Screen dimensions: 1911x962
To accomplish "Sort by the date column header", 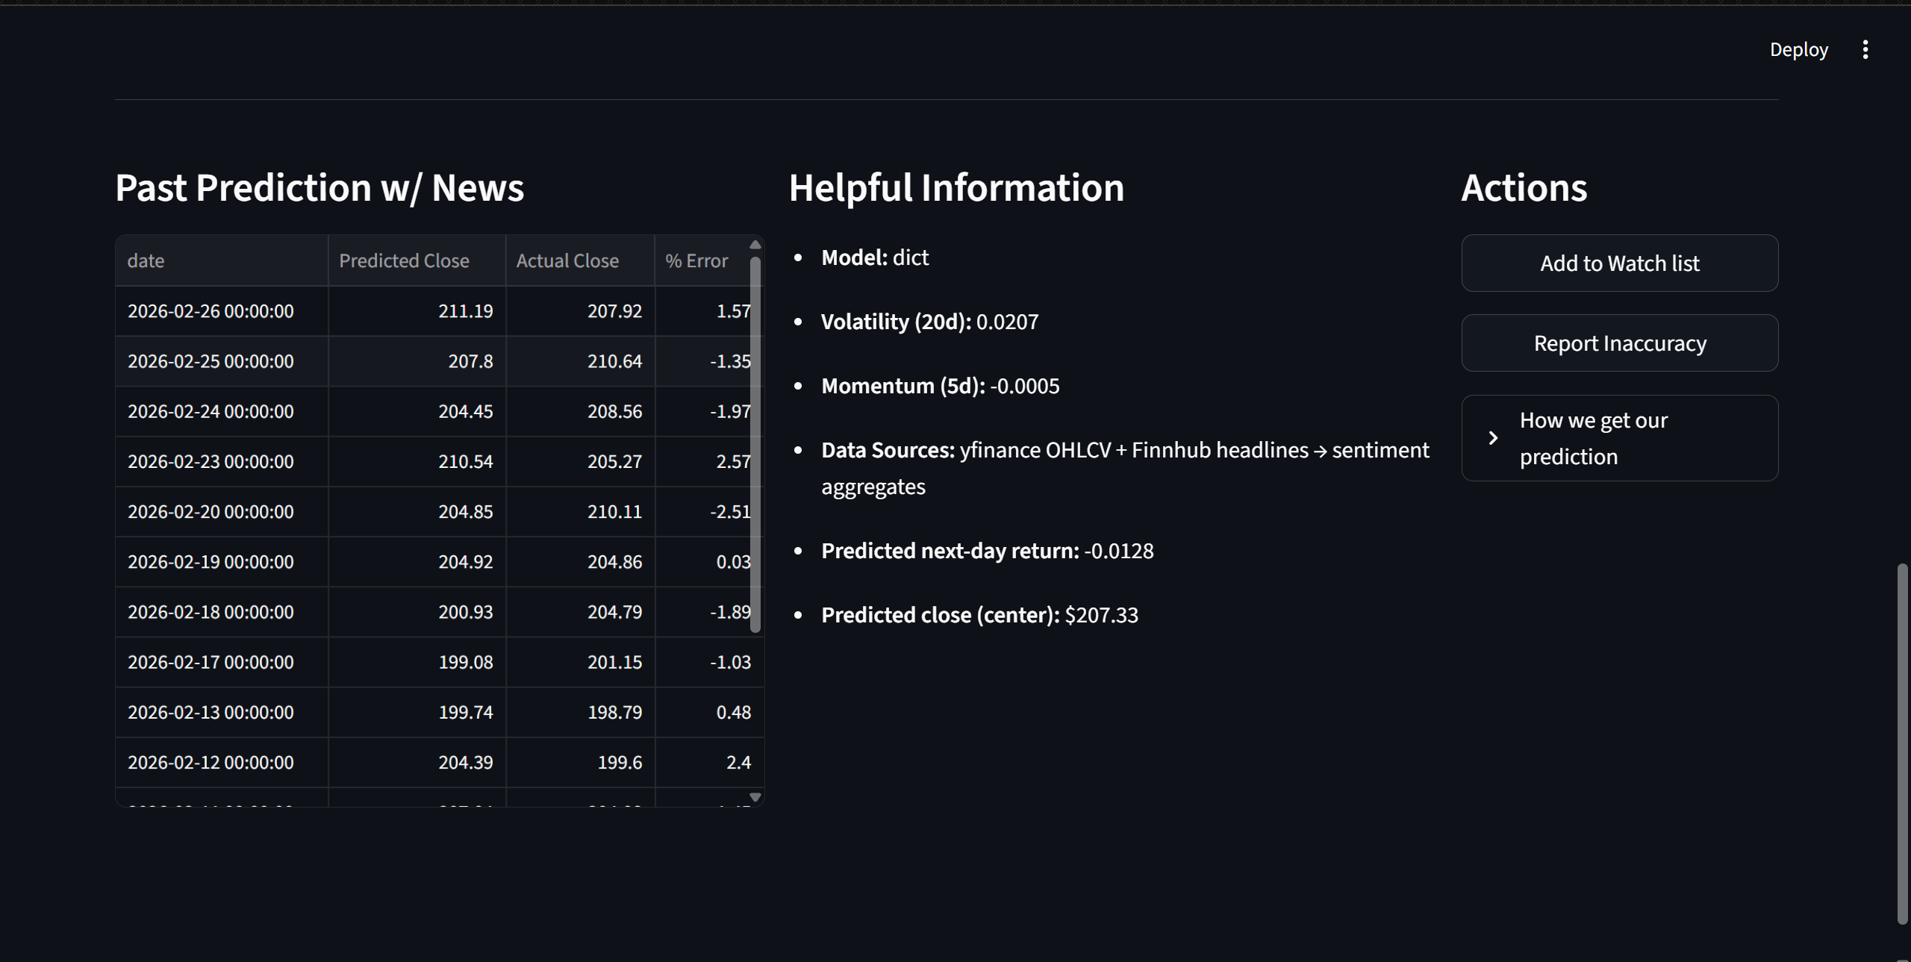I will pos(221,261).
